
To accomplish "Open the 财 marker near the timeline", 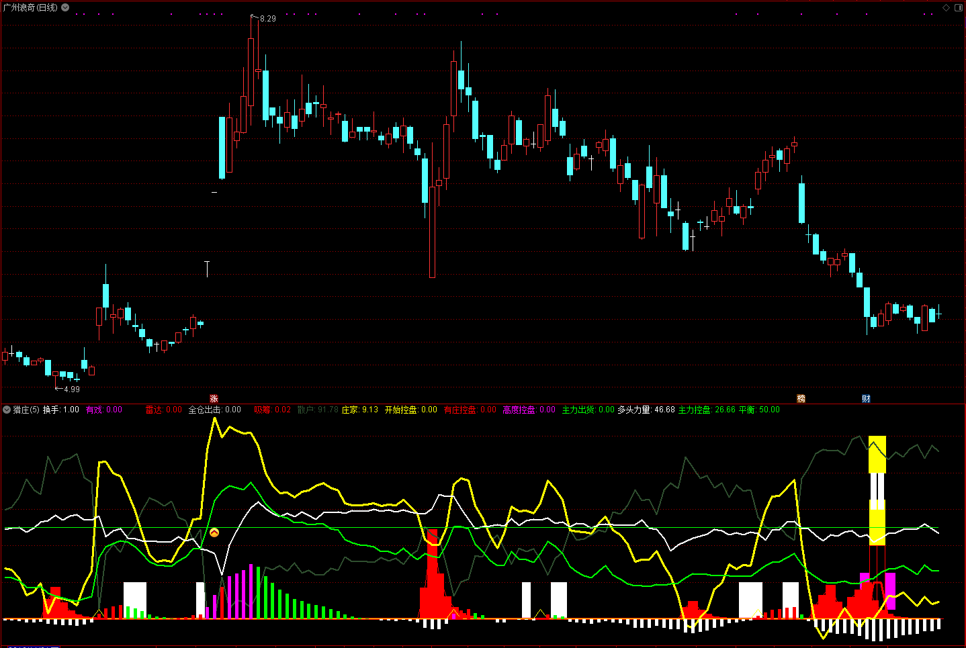I will click(x=866, y=399).
